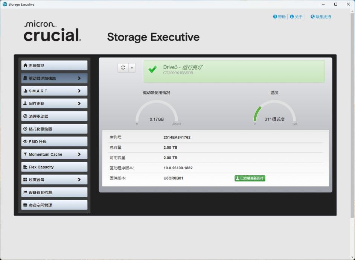Click the download icon beside 固件更新

pyautogui.click(x=25, y=103)
